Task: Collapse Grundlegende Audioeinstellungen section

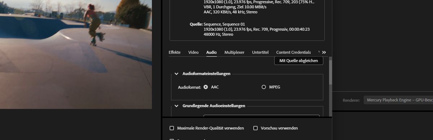Action: [176, 106]
